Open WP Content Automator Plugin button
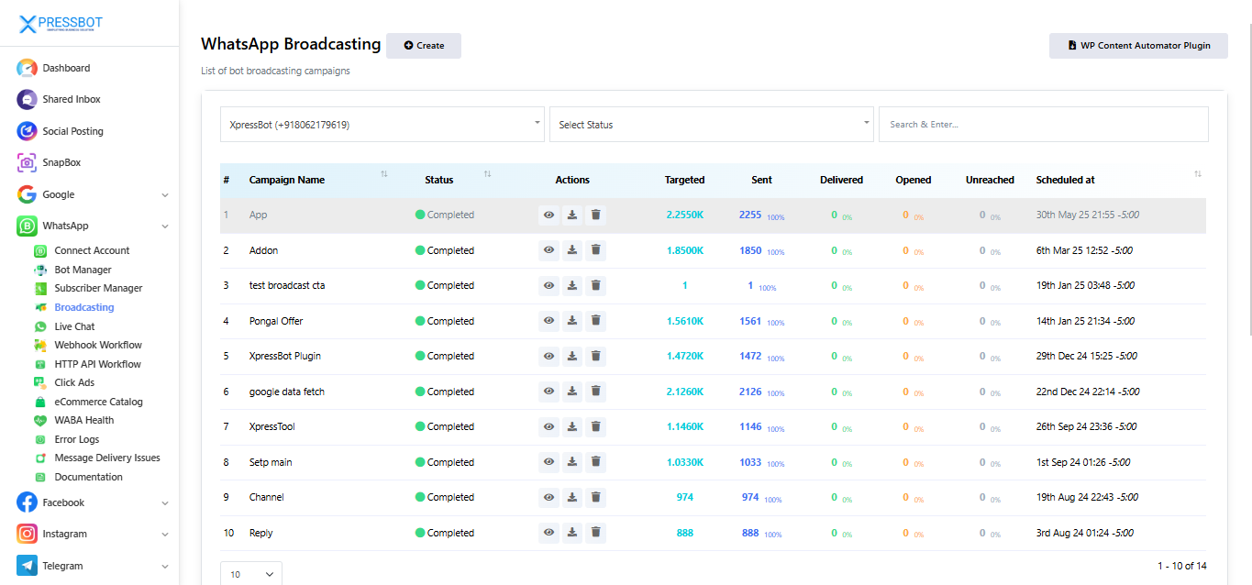This screenshot has width=1252, height=585. coord(1138,46)
